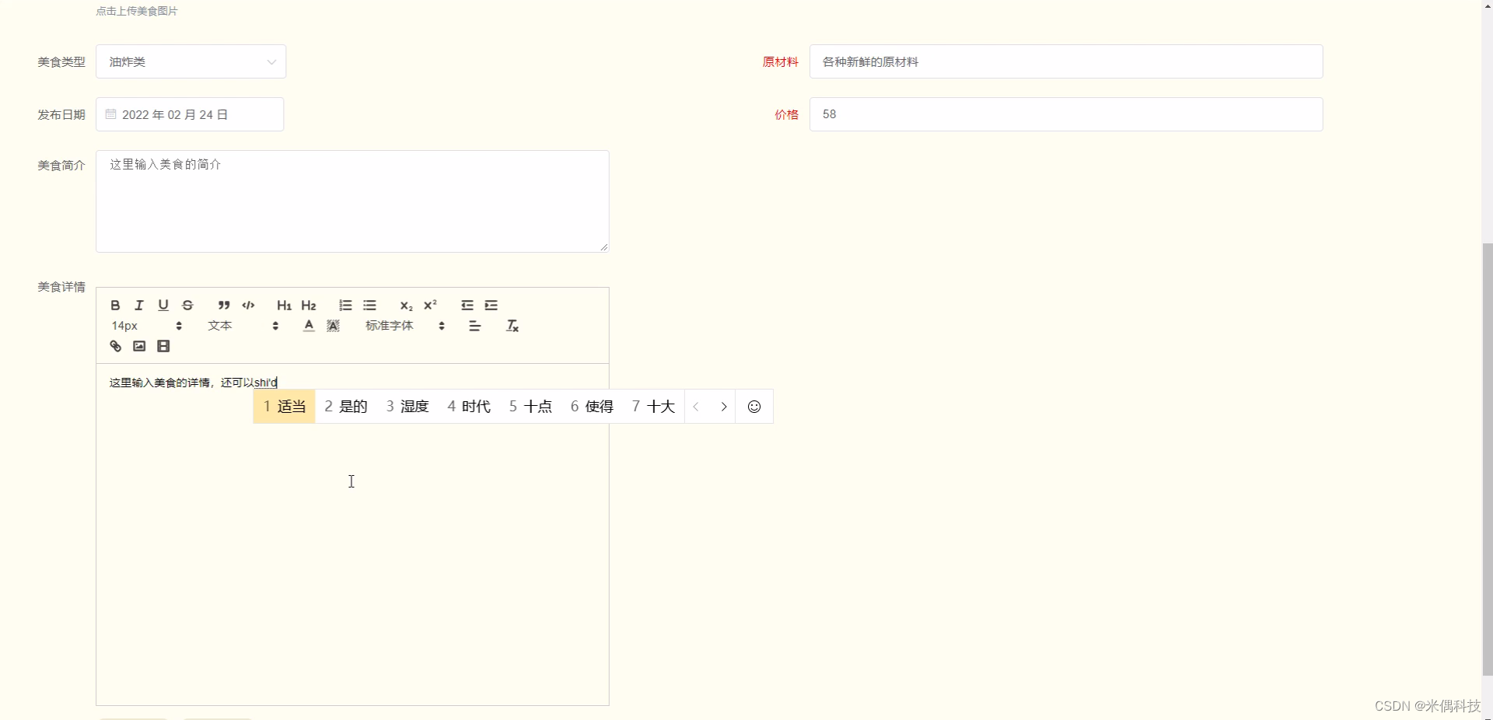Toggle italic formatting
The image size is (1493, 720).
point(138,305)
